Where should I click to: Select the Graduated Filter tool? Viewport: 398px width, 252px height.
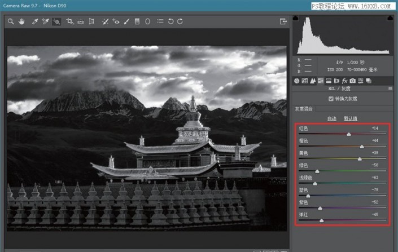click(137, 21)
